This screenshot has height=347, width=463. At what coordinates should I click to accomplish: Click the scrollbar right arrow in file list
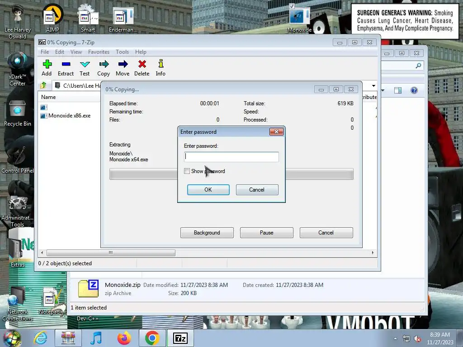373,253
